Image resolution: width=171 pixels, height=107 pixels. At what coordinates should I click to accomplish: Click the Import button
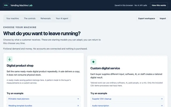tap(163, 18)
